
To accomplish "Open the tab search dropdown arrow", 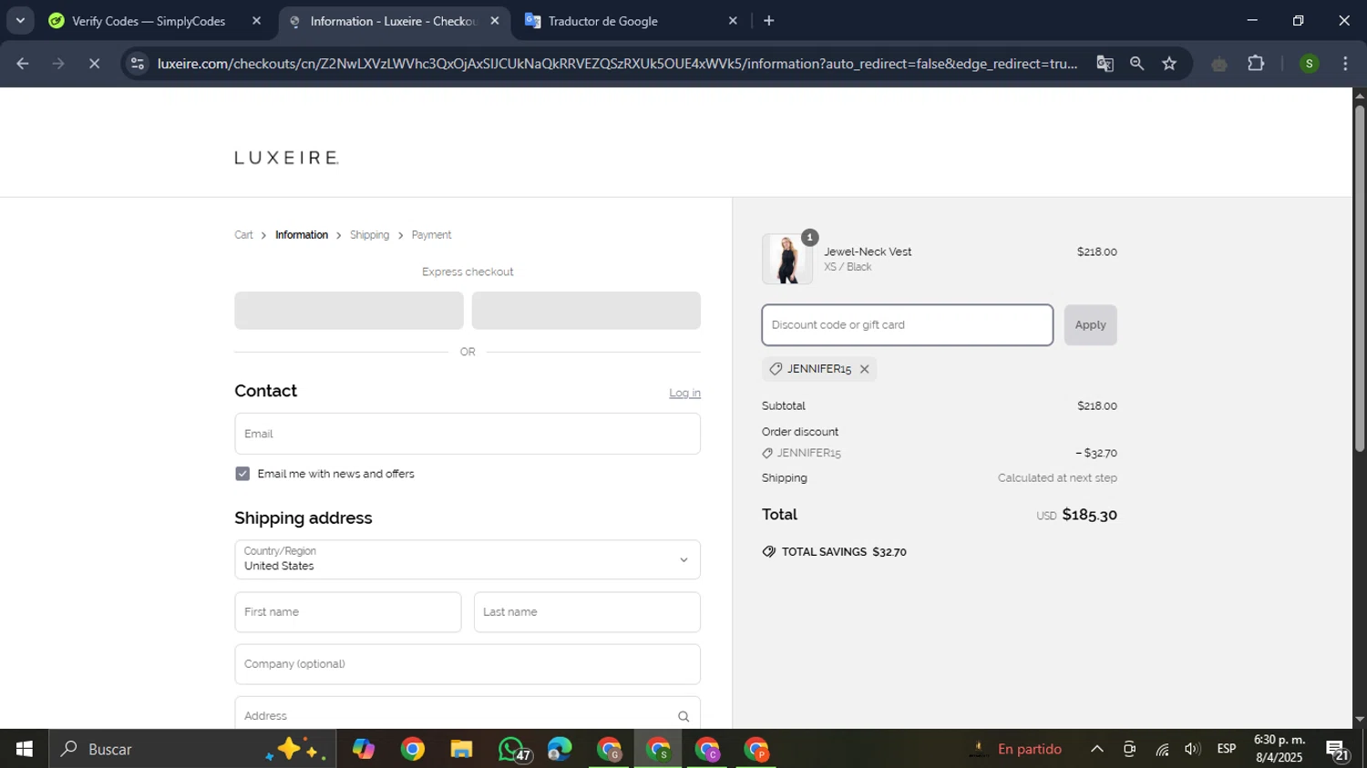I will [20, 20].
